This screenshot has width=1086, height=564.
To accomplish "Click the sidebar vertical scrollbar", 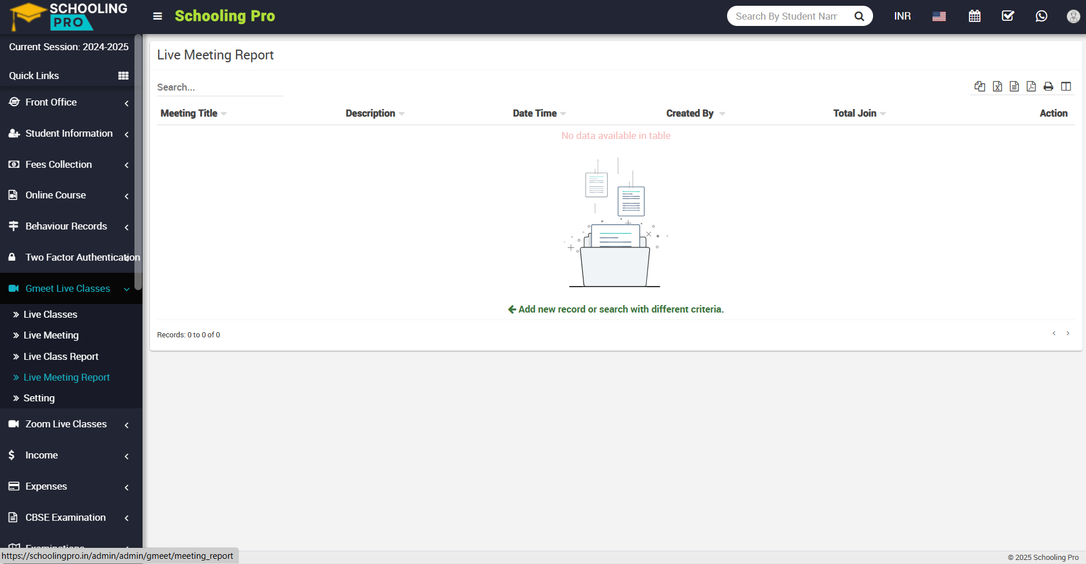I will tap(138, 161).
